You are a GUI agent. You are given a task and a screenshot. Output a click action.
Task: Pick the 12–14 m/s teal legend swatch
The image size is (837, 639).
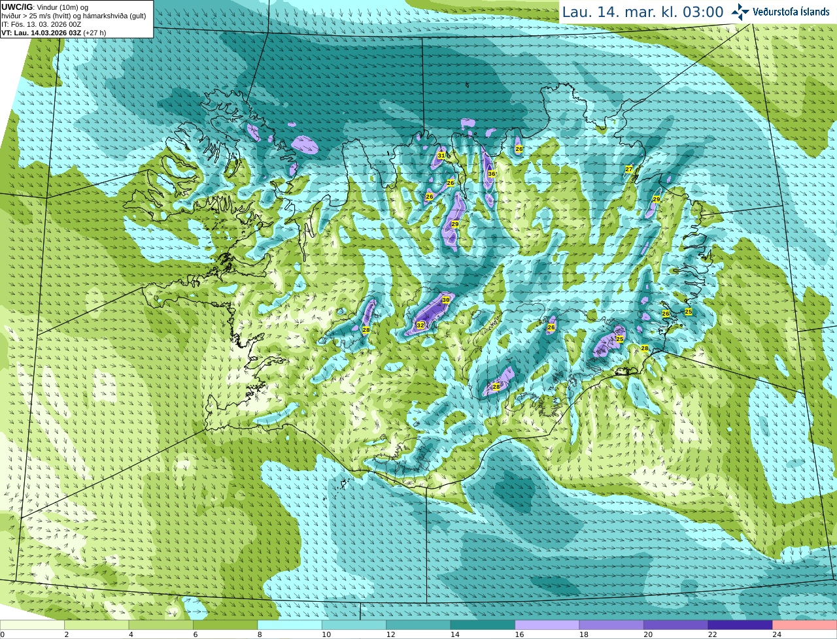(x=419, y=625)
